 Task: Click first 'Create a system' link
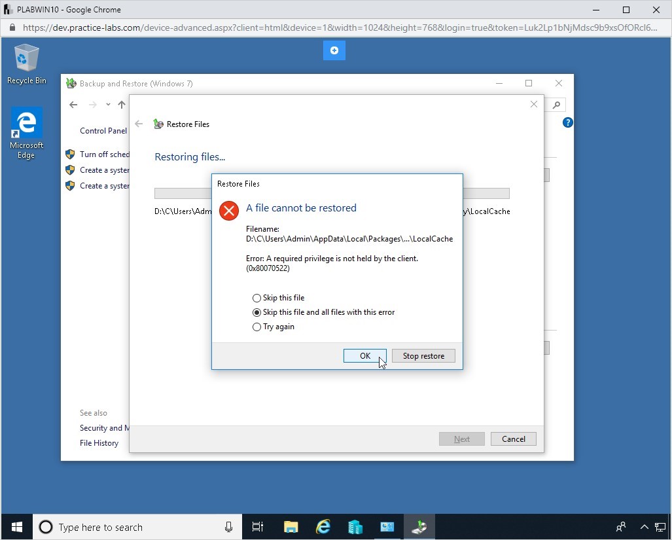105,170
